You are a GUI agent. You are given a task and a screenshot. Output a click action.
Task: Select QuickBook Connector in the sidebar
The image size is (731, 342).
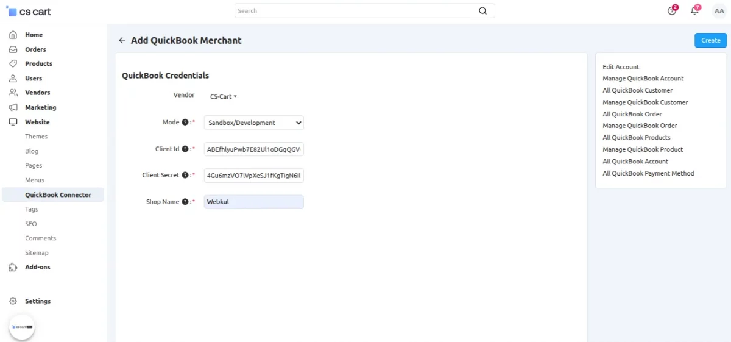58,195
